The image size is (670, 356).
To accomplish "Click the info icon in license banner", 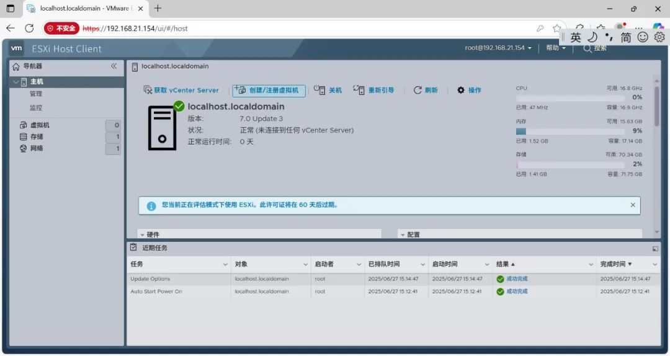I will 151,206.
